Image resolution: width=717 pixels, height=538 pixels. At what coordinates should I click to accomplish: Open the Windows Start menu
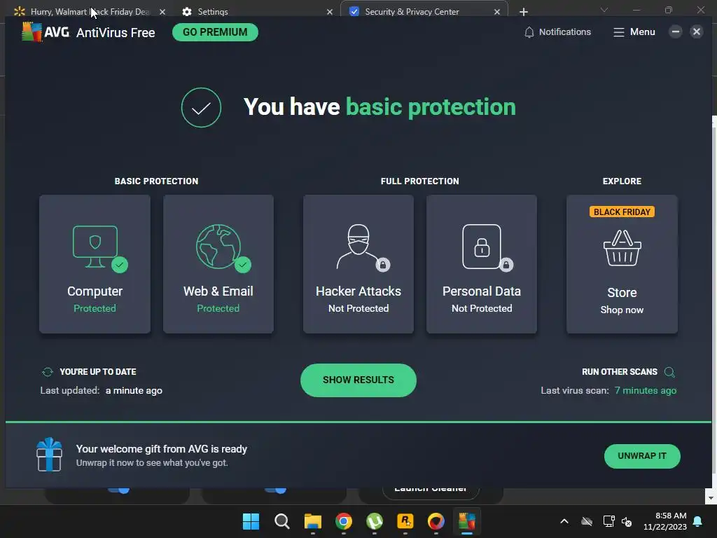pyautogui.click(x=251, y=521)
